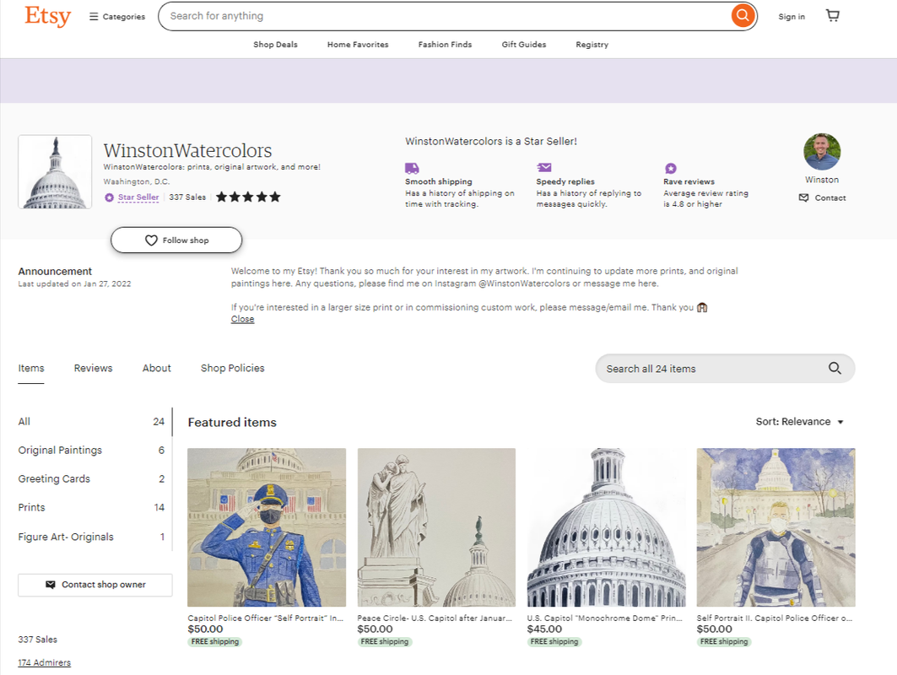Open Registry navigation link
897x675 pixels.
(592, 44)
